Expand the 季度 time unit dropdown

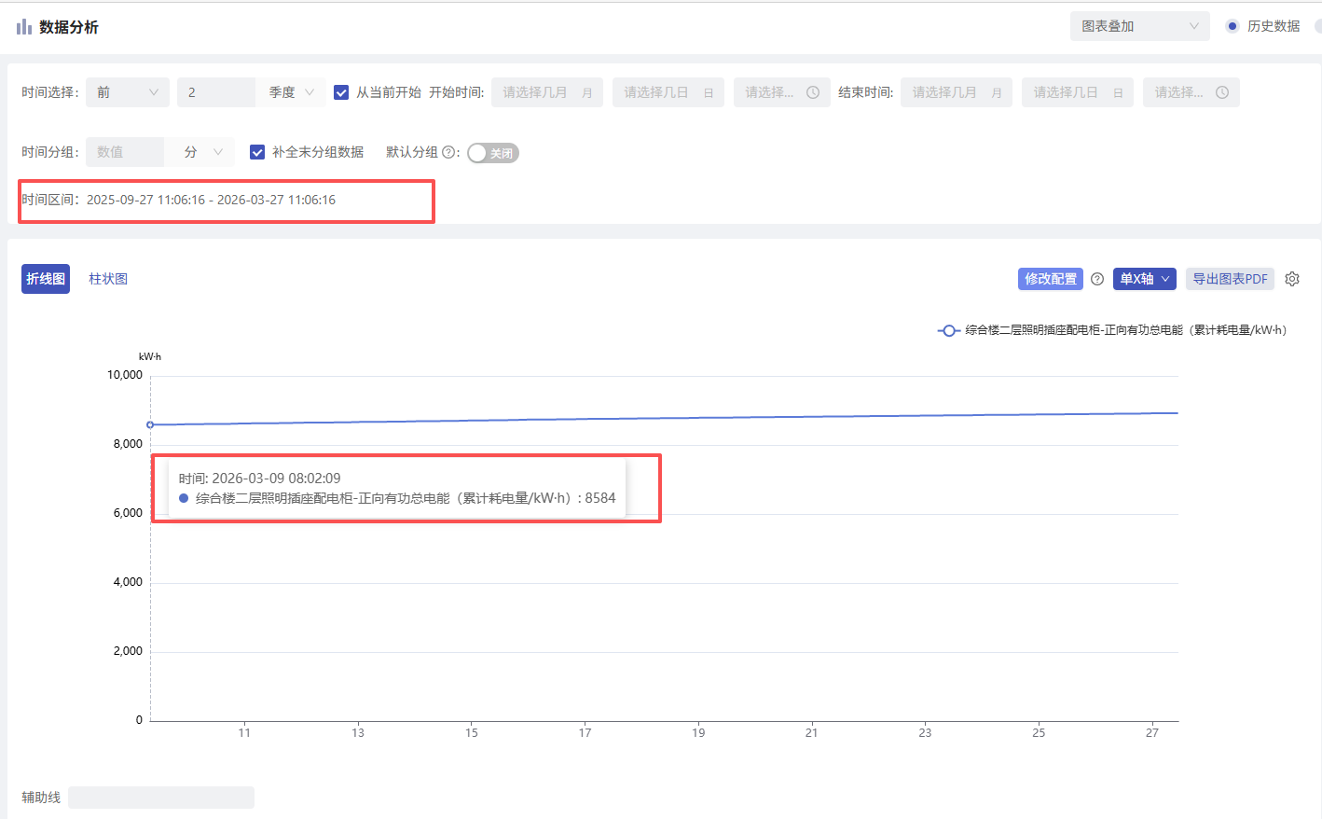(291, 92)
